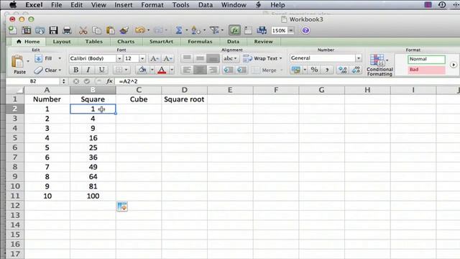Open the borders dropdown arrow

point(126,70)
